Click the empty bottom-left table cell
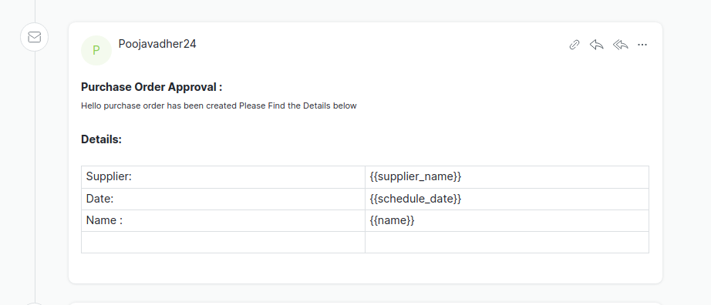 (223, 243)
